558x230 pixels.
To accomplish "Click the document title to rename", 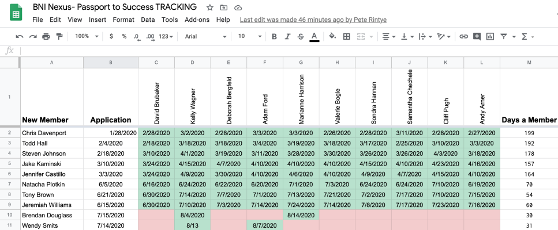I will coord(115,7).
